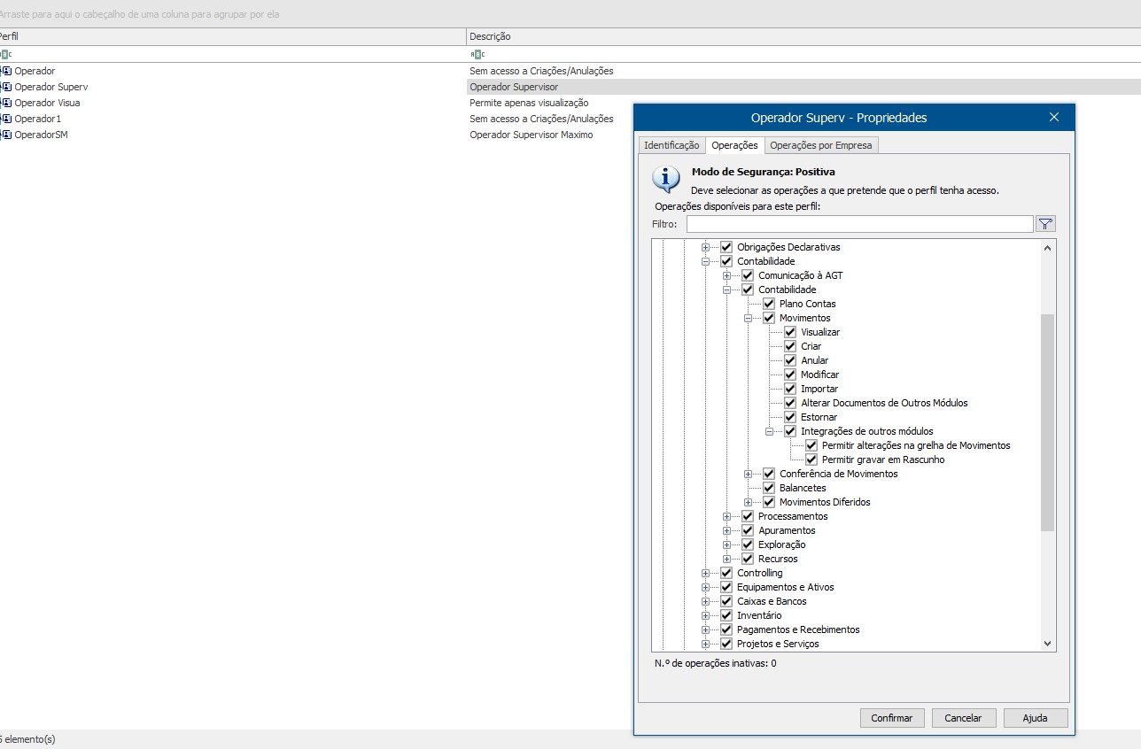Image resolution: width=1141 pixels, height=749 pixels.
Task: Switch to the Identificação tab
Action: coord(671,145)
